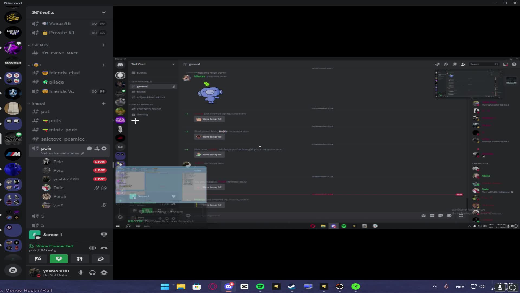520x293 pixels.
Task: Open Discover servers compass icon
Action: [13, 270]
